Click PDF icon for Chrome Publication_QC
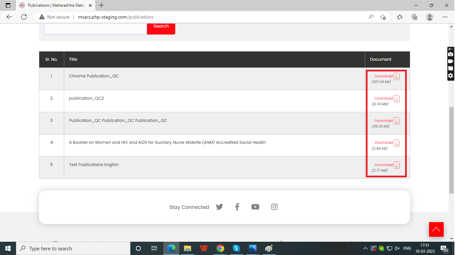This screenshot has width=455, height=255. (x=397, y=76)
